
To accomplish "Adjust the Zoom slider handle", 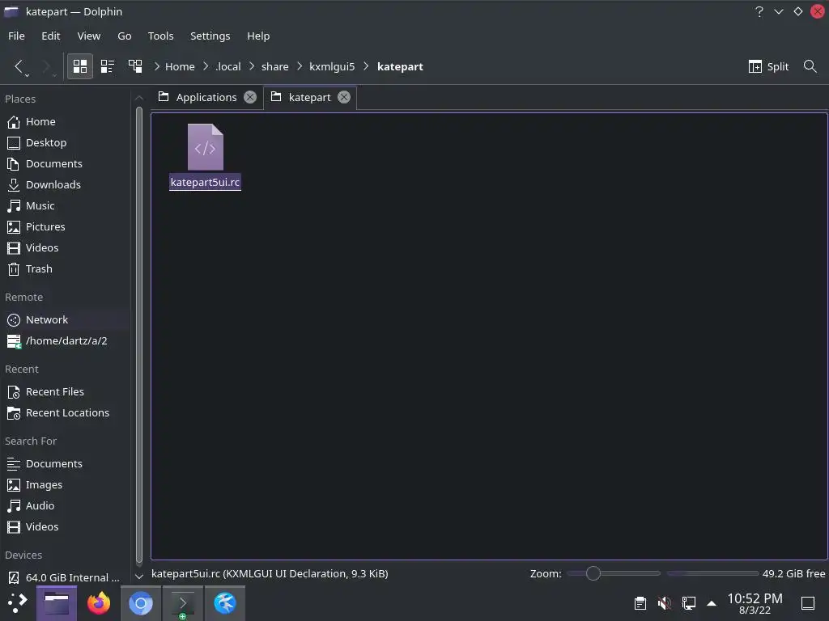I will click(x=593, y=573).
